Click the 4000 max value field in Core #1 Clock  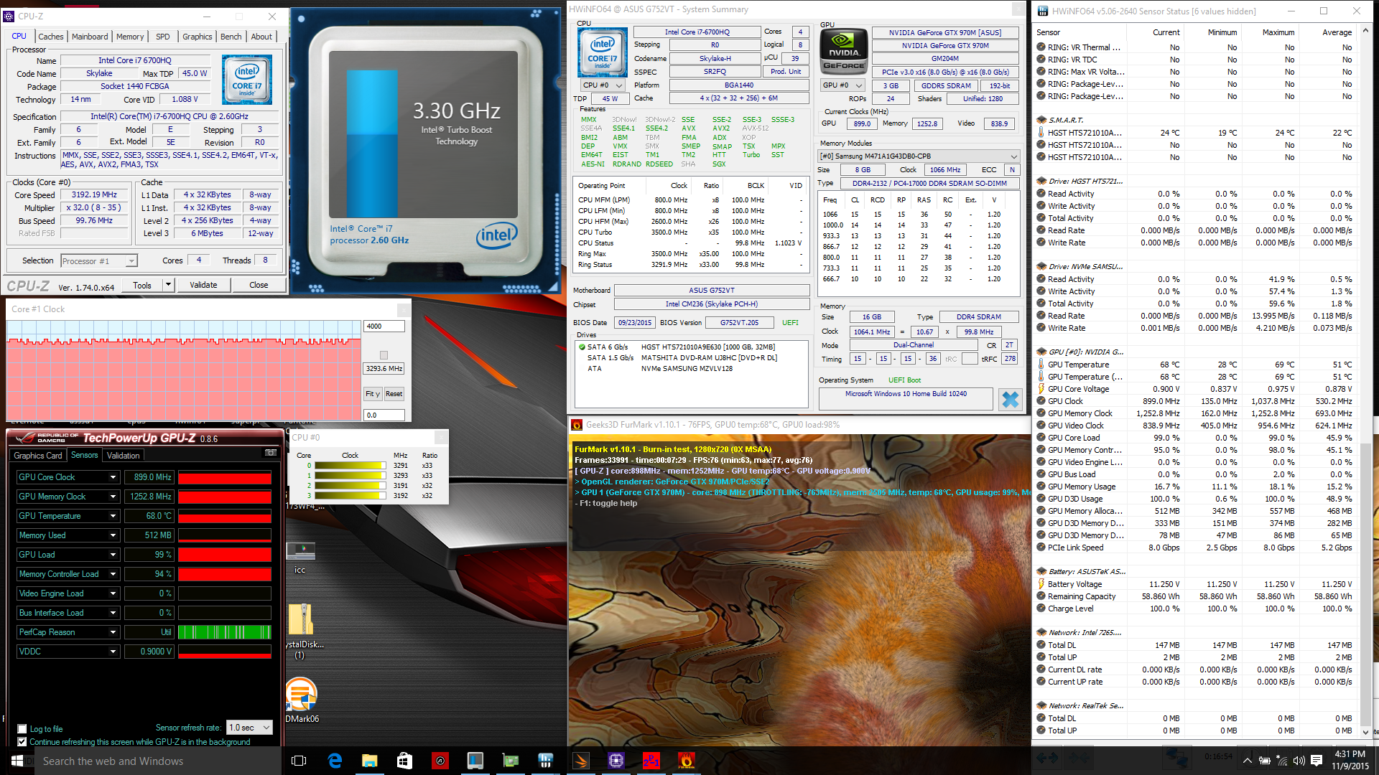click(x=384, y=327)
